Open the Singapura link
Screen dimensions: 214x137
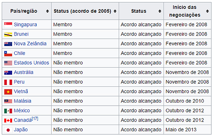tap(25, 25)
